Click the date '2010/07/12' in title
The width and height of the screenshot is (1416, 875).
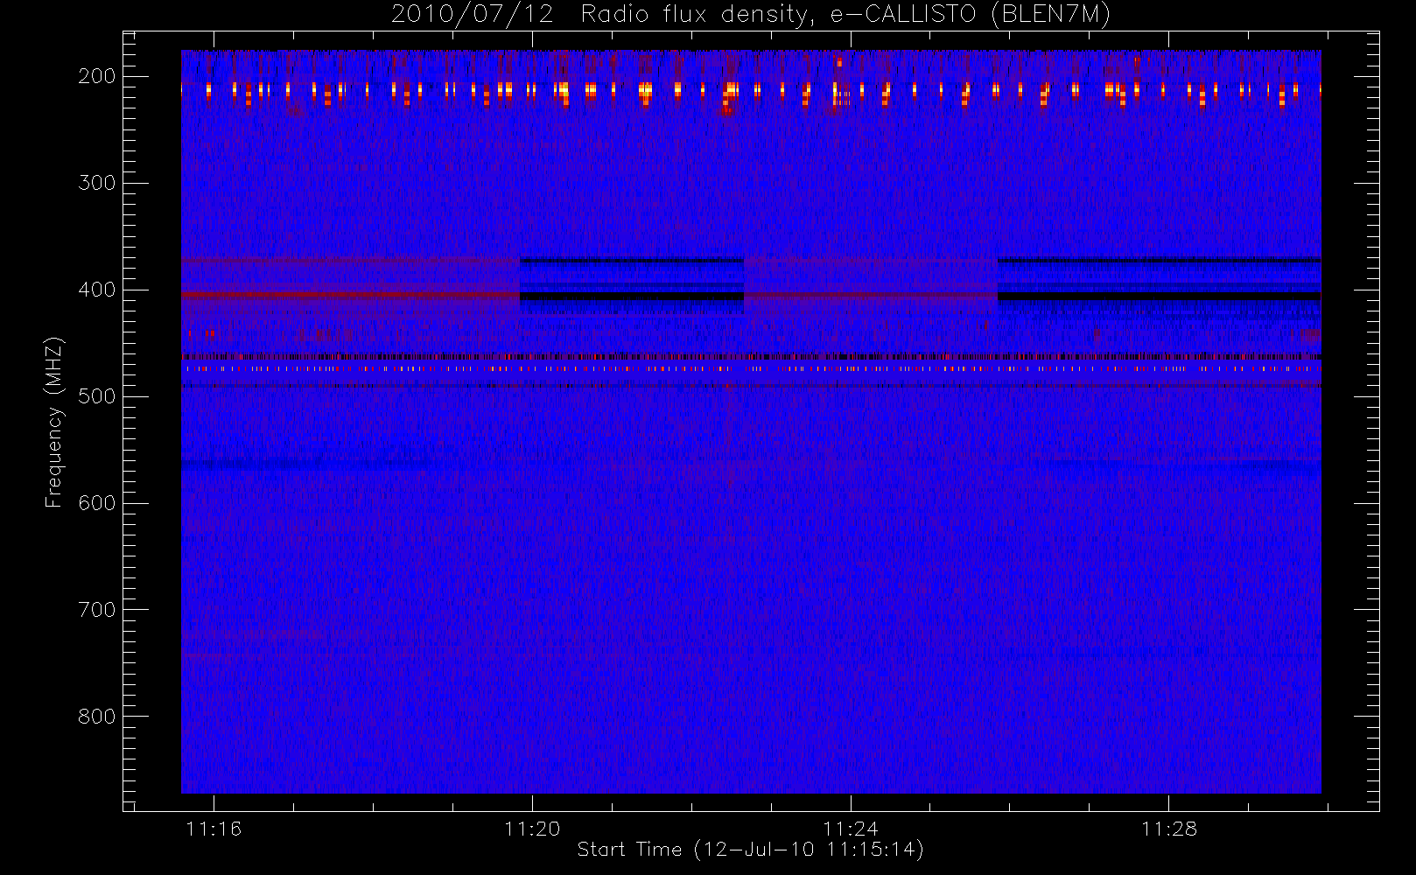[473, 15]
